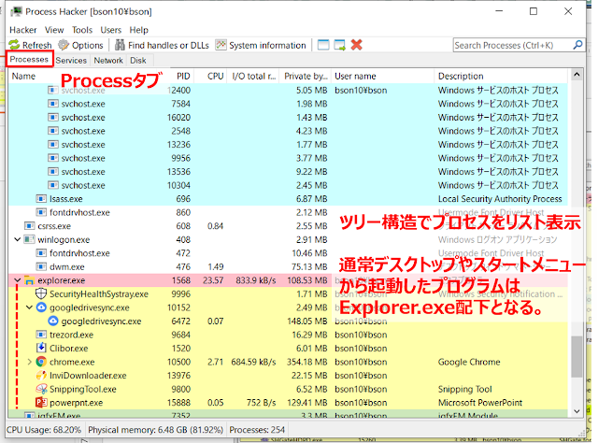This screenshot has height=443, width=598.
Task: Open the Hacker menu
Action: coord(23,30)
